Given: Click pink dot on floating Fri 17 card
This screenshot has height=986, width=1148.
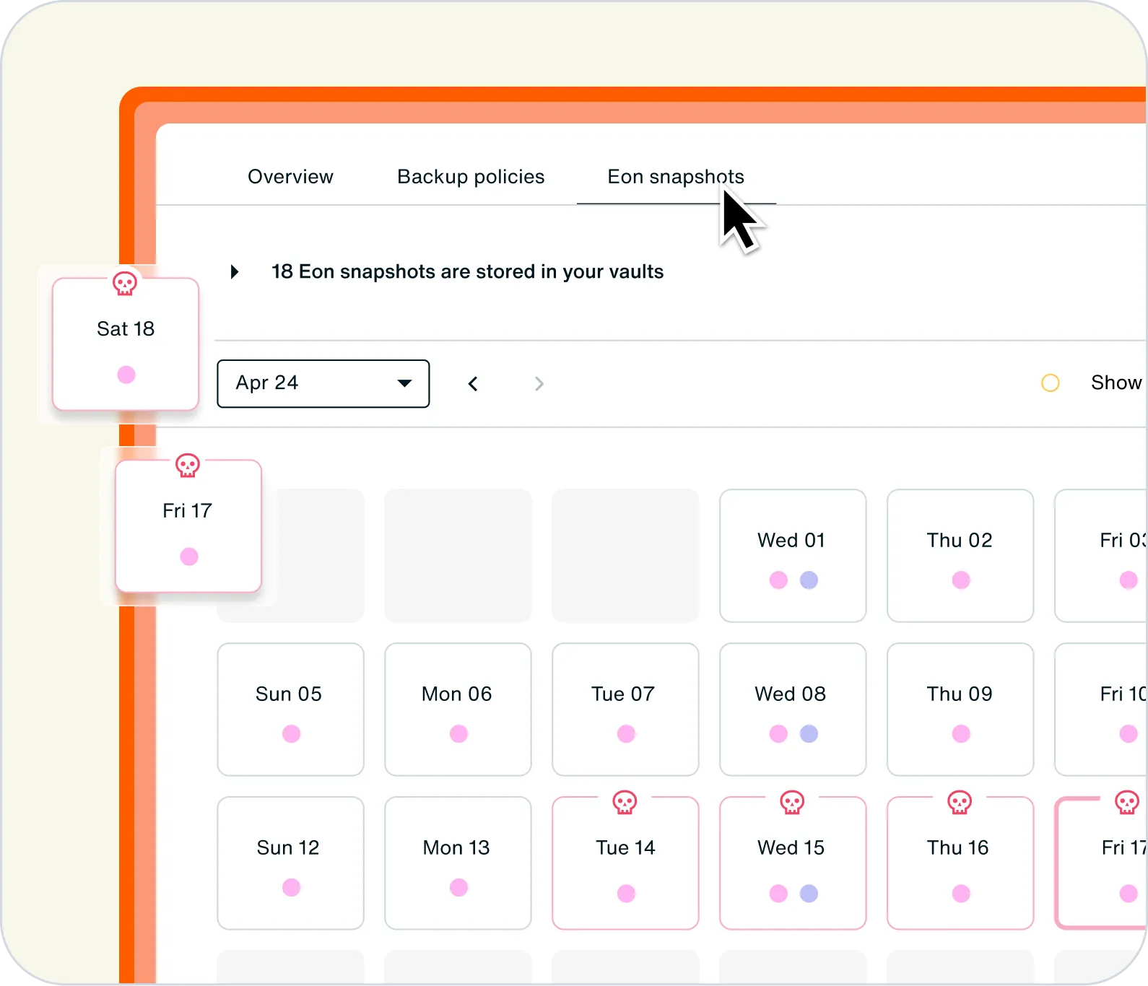Looking at the screenshot, I should pos(189,557).
